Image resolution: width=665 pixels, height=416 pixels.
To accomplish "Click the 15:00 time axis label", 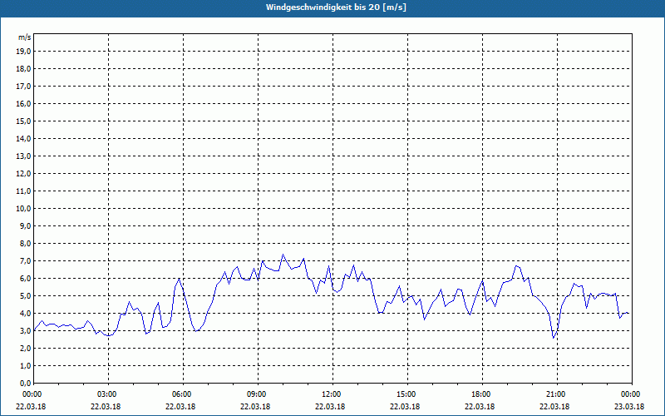I will pyautogui.click(x=406, y=394).
